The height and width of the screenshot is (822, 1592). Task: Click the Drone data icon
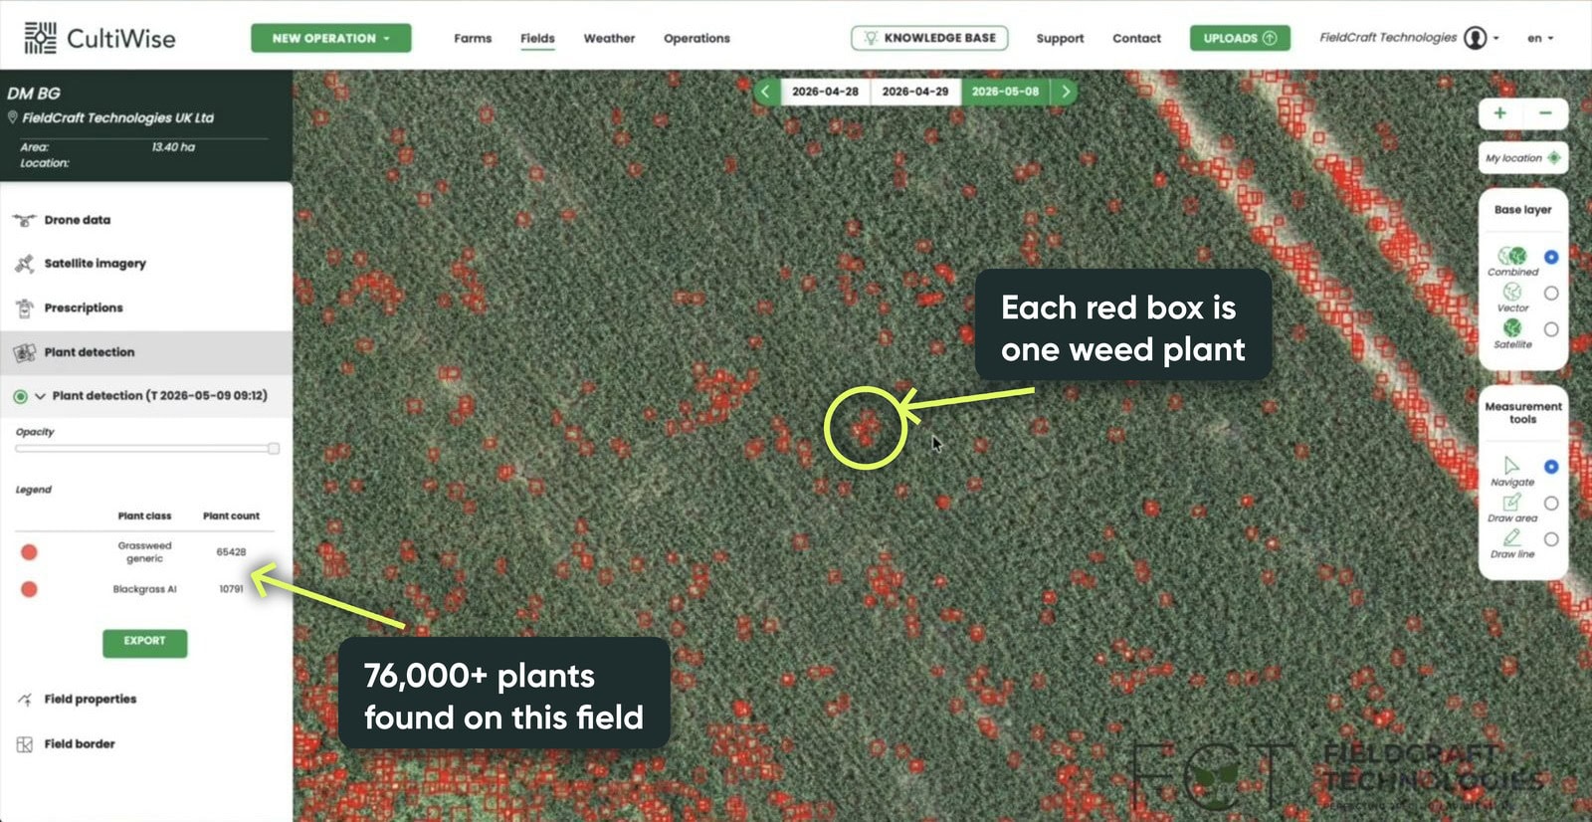pos(24,220)
